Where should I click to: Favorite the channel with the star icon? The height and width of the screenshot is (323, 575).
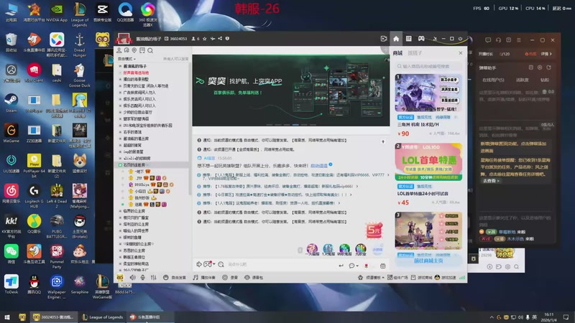[x=205, y=39]
